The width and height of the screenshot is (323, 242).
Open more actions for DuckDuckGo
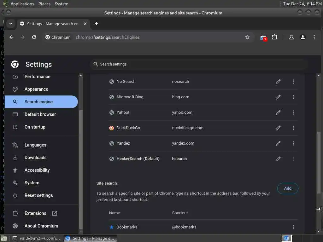tap(293, 128)
